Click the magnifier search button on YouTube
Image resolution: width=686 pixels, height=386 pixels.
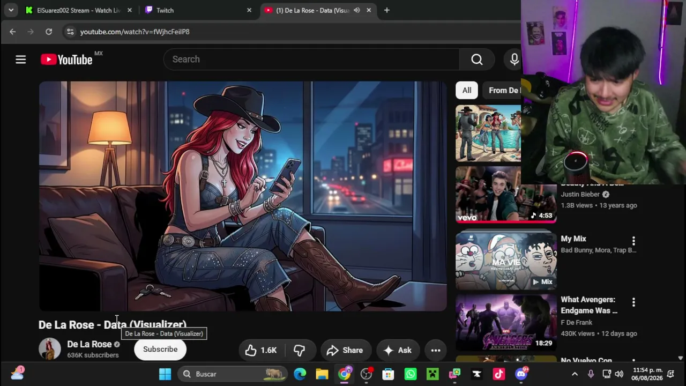[476, 60]
